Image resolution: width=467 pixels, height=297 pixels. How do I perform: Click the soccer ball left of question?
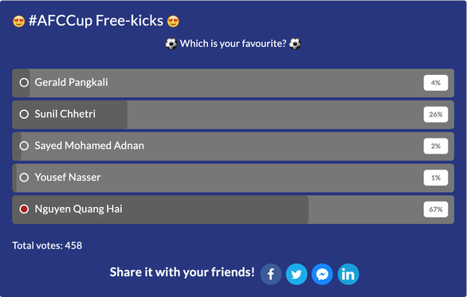171,44
